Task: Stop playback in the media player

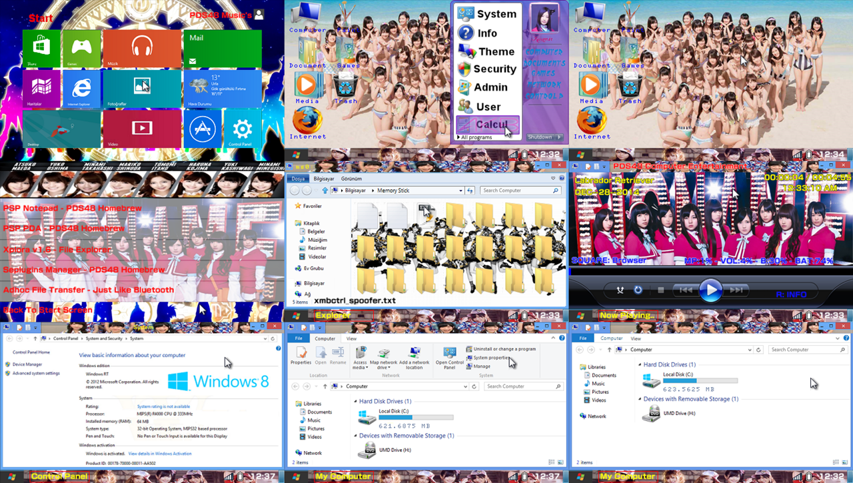Action: [660, 290]
